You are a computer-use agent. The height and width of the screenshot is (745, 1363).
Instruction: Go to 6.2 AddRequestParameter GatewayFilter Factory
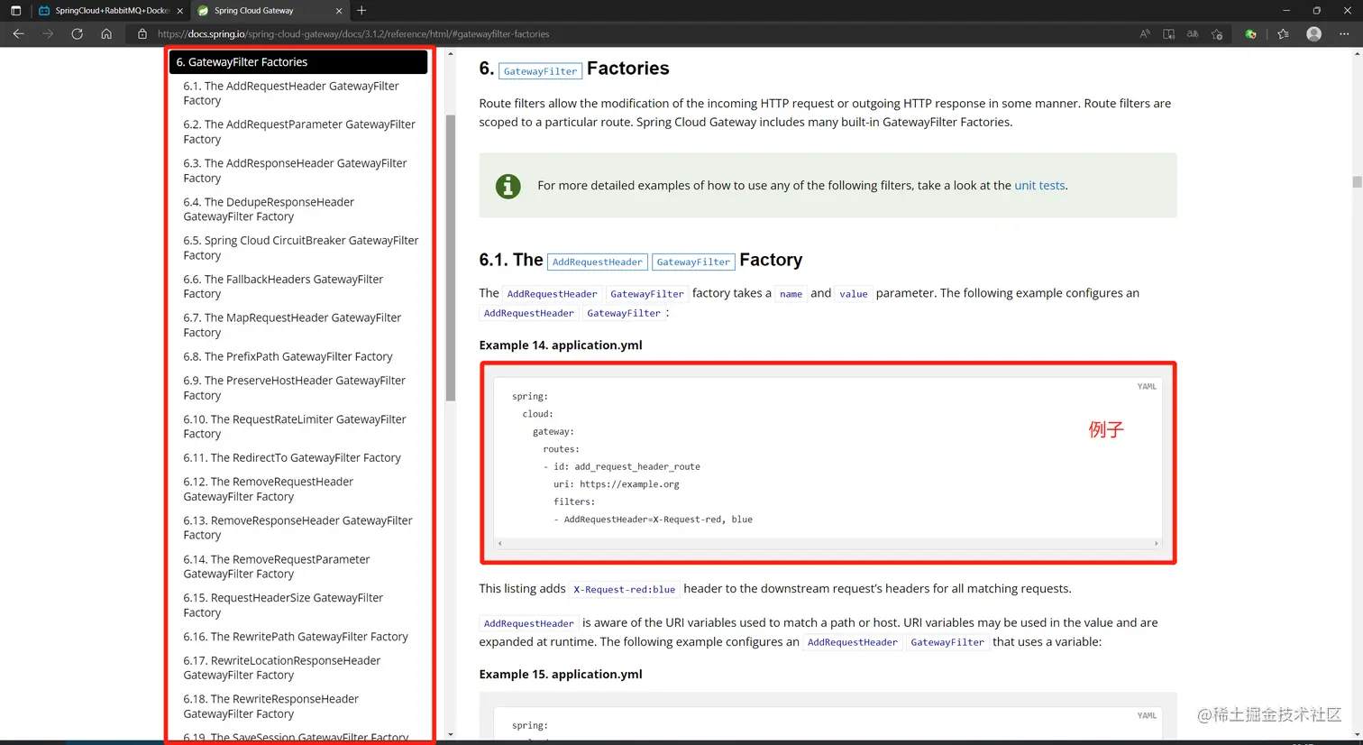299,132
